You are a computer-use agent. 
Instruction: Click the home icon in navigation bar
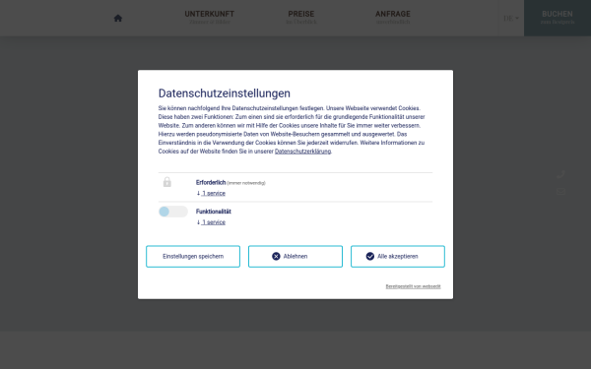118,18
